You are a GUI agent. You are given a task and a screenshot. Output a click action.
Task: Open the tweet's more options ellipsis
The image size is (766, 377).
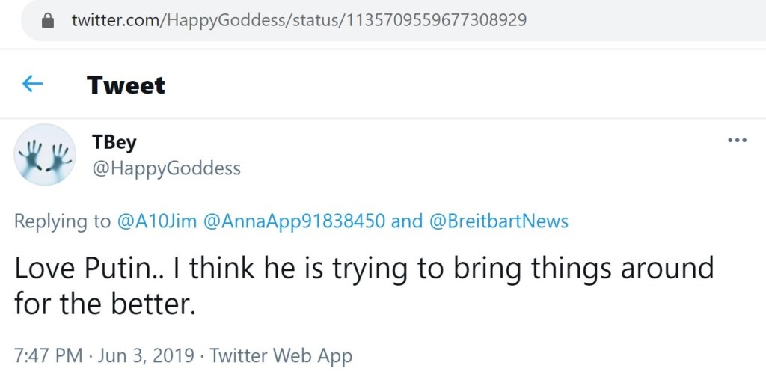click(738, 141)
